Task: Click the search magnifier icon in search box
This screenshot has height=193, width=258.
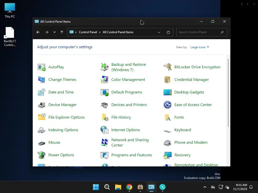Action: point(222,32)
